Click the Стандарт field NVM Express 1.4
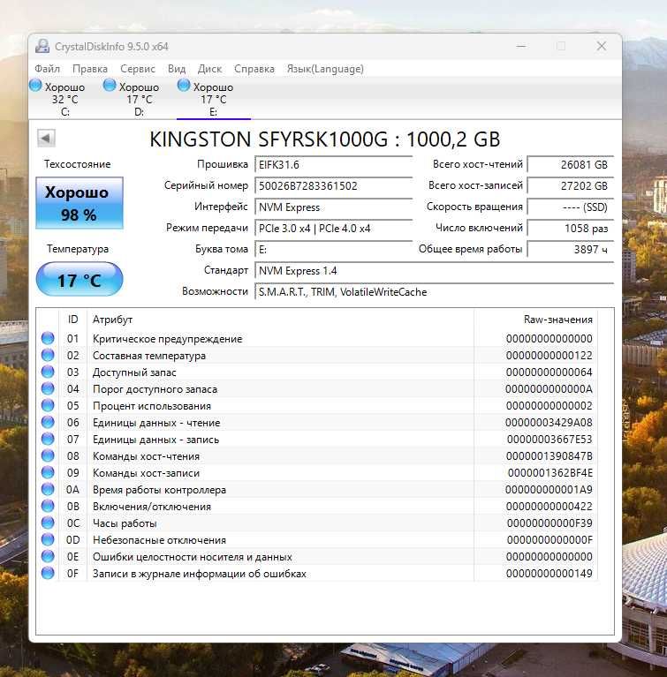Viewport: 667px width, 677px height. coord(434,270)
